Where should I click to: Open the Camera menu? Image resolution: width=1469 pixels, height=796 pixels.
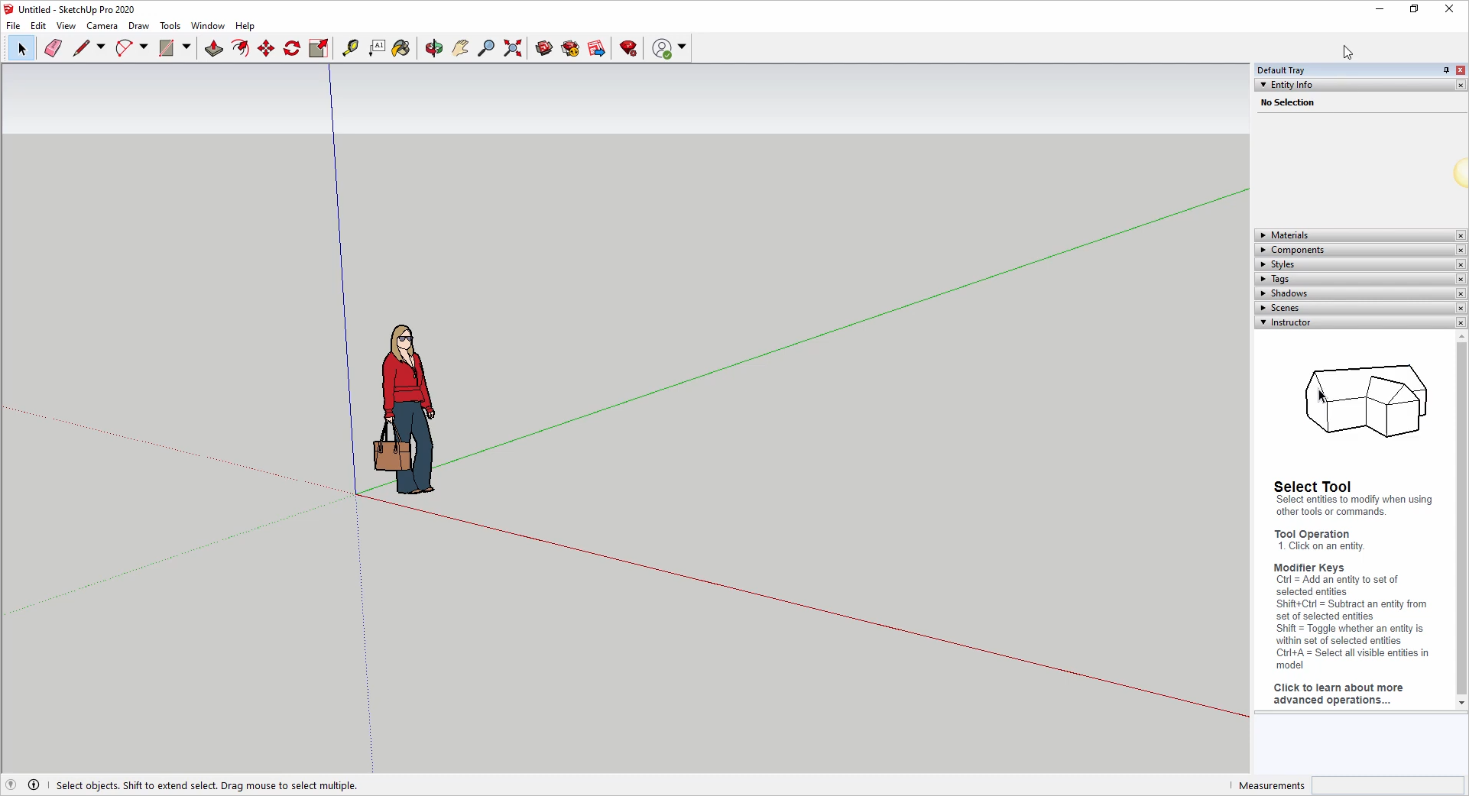coord(102,26)
